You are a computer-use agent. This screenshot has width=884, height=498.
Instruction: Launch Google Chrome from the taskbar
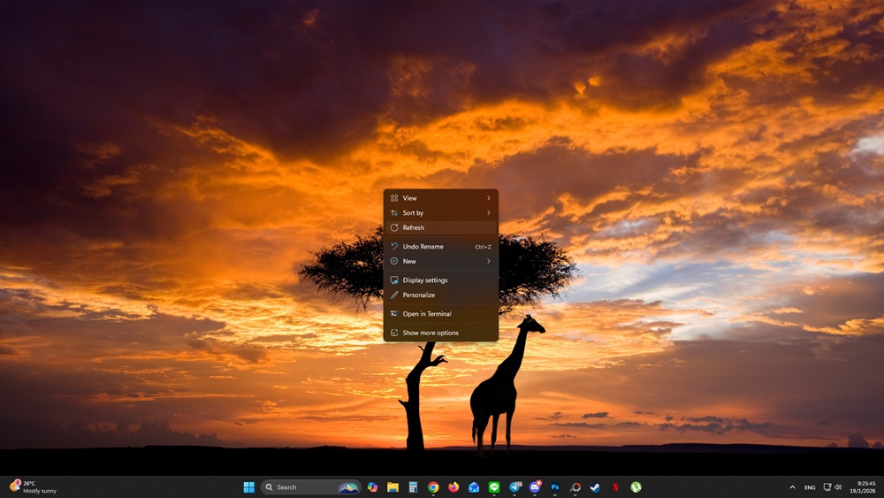433,487
